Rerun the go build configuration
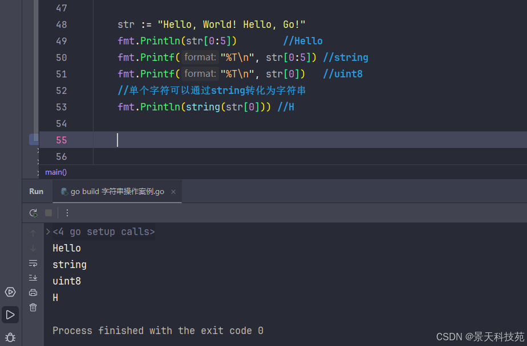This screenshot has height=346, width=527. click(x=34, y=213)
